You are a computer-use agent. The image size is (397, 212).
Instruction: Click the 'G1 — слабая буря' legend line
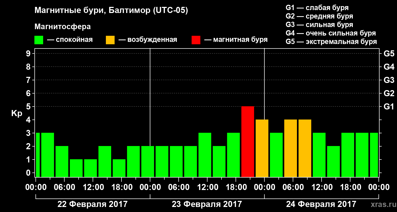click(x=317, y=8)
